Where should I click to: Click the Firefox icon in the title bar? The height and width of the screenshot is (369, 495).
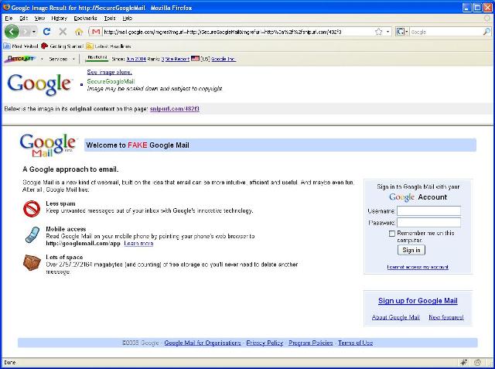(x=6, y=7)
